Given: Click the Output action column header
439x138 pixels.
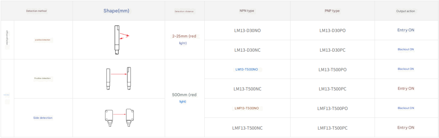Looking at the screenshot, I should 406,11.
